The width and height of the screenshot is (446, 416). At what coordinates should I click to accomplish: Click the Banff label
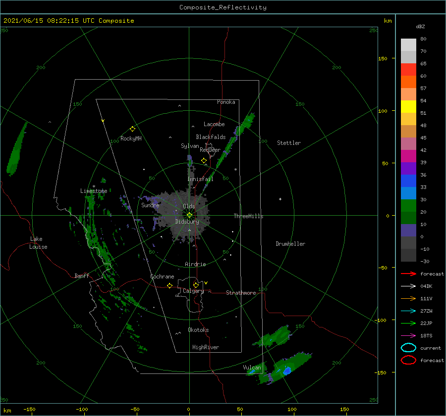[82, 276]
